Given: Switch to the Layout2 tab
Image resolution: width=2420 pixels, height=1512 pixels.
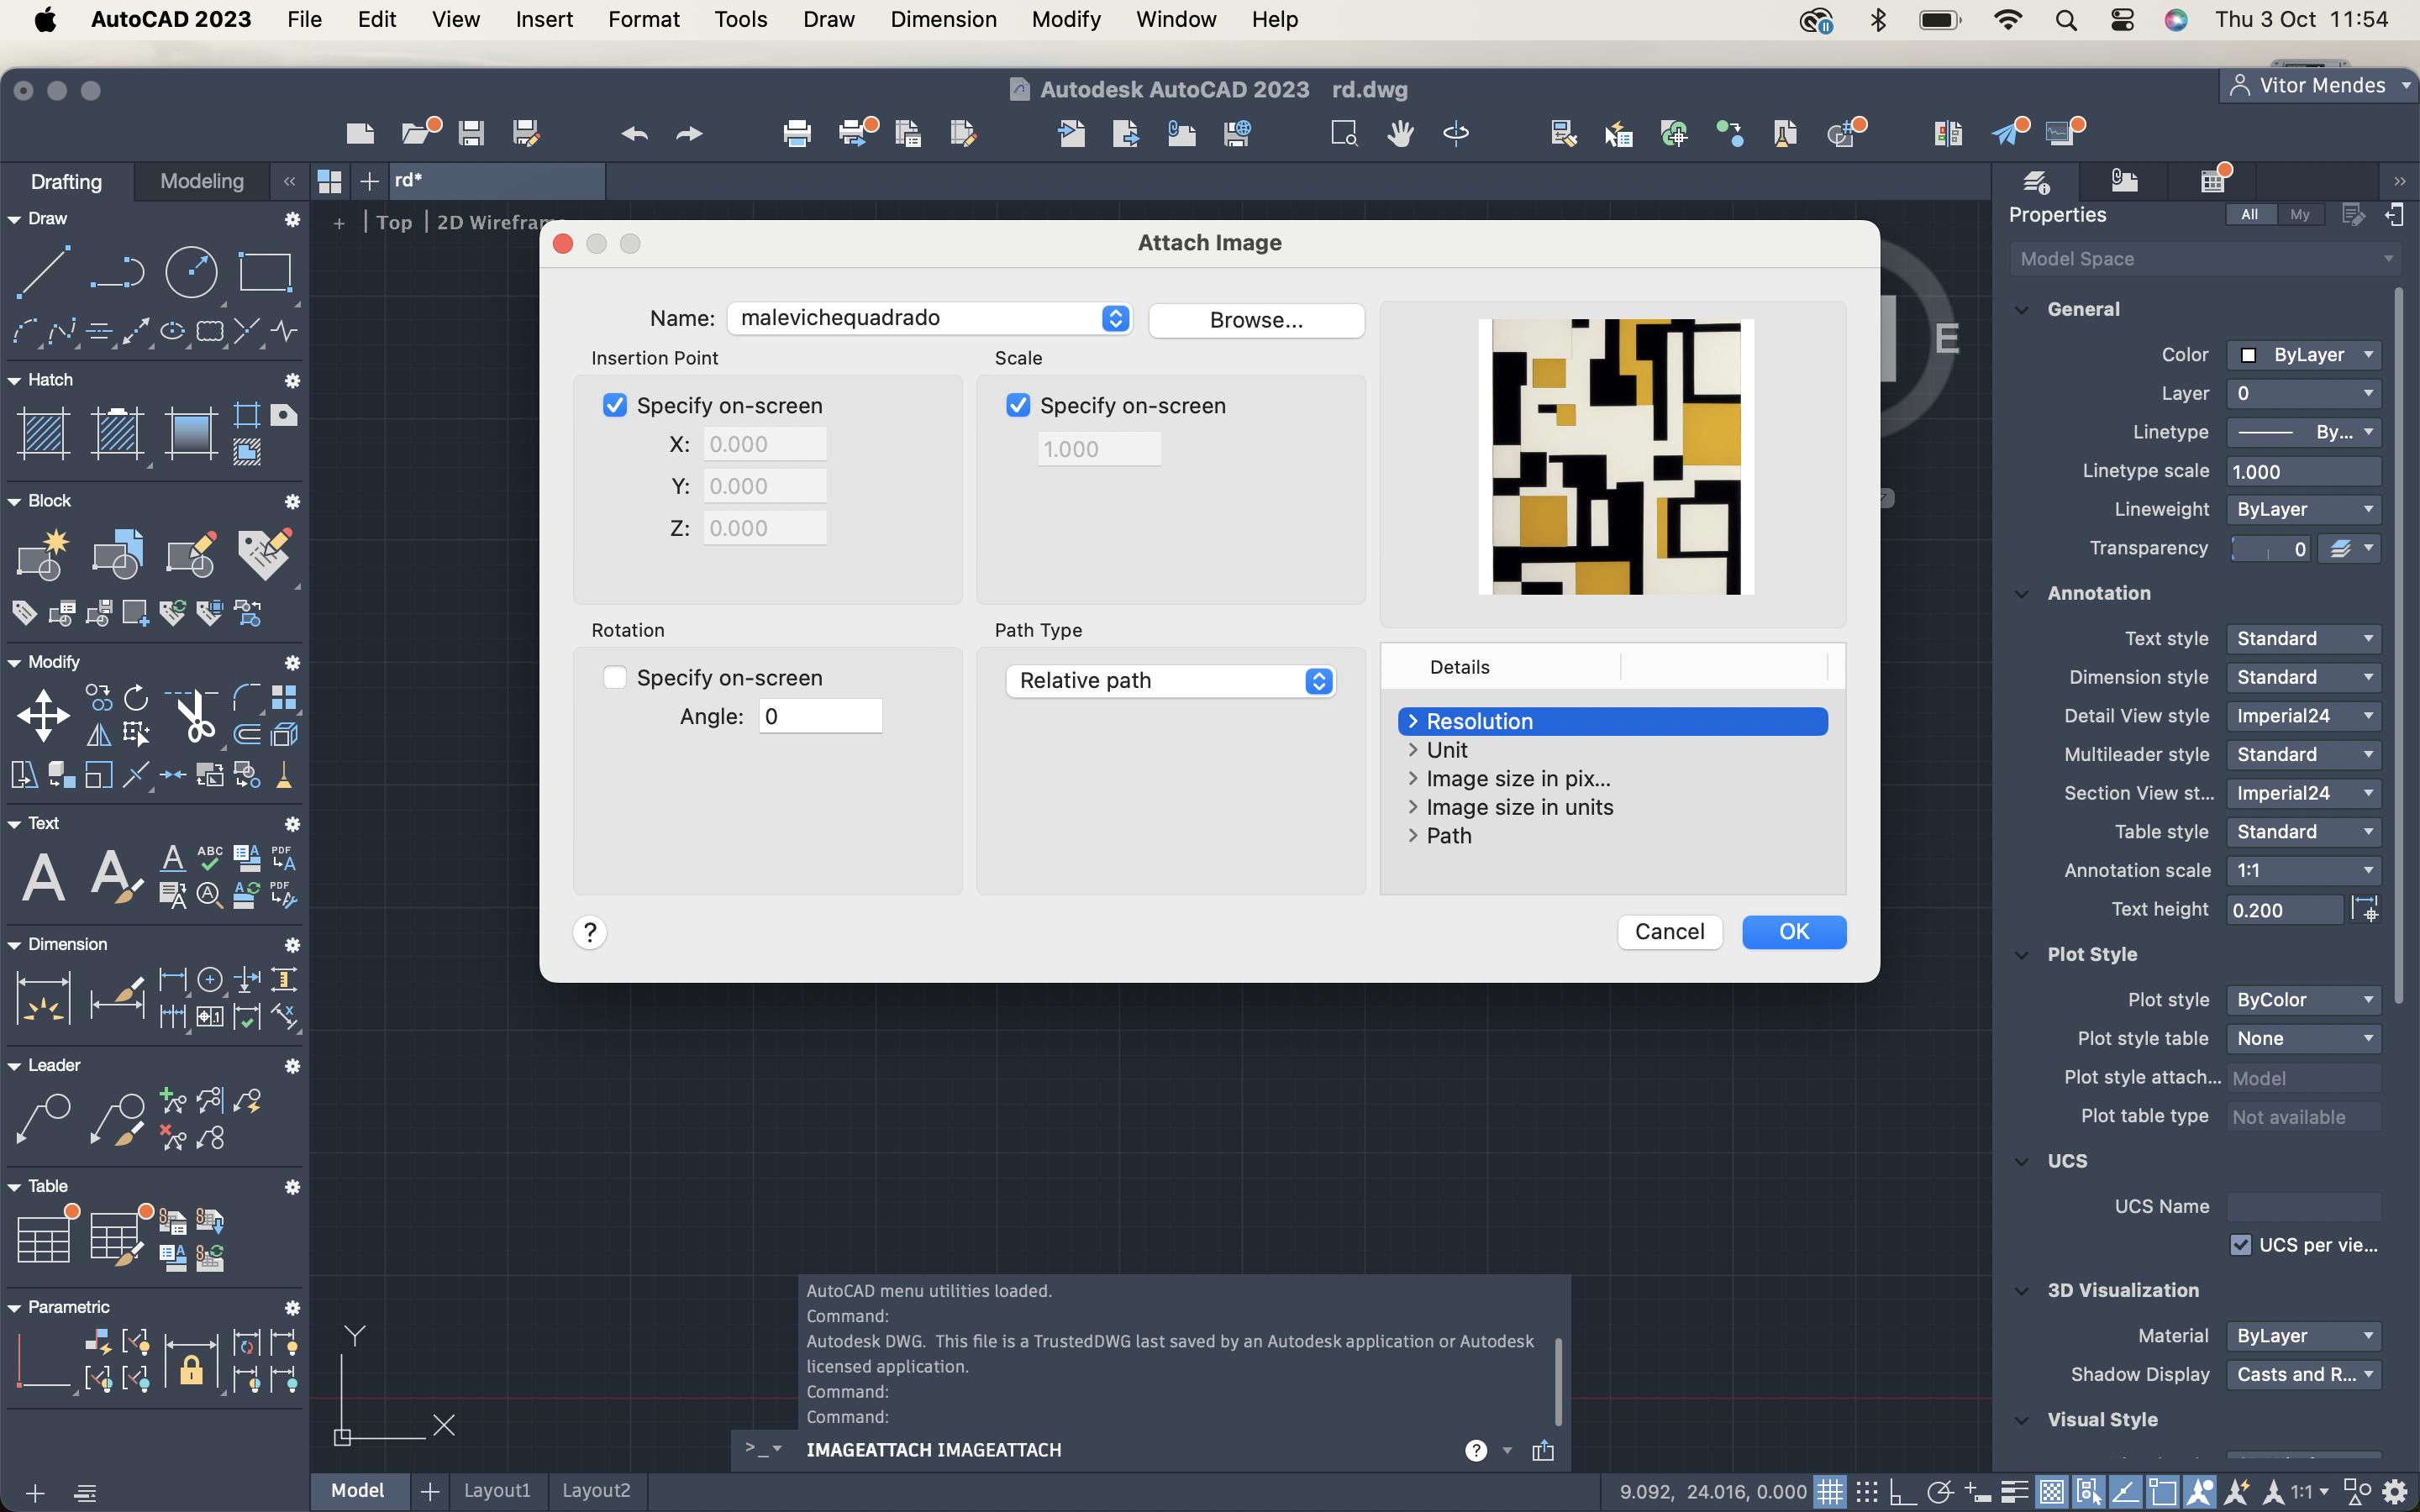Looking at the screenshot, I should (x=596, y=1490).
